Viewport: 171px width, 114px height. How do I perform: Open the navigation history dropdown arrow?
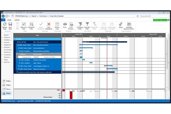[x=9, y=16]
